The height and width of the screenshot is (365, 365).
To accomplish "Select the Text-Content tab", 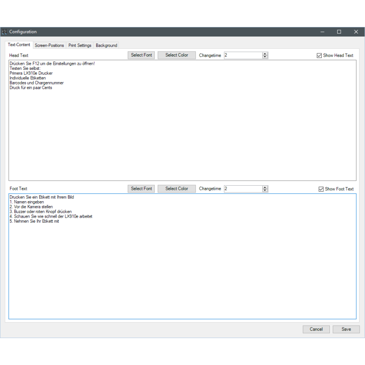I will coord(19,45).
